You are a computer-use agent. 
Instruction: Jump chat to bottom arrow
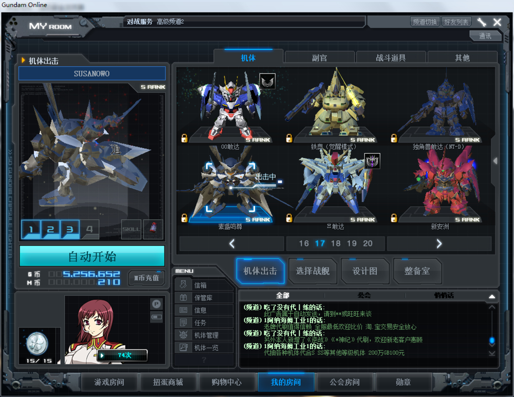click(492, 353)
